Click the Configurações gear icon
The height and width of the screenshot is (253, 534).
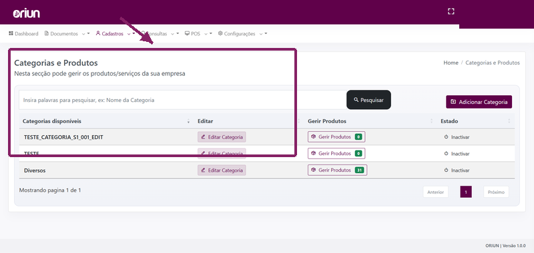tap(220, 33)
